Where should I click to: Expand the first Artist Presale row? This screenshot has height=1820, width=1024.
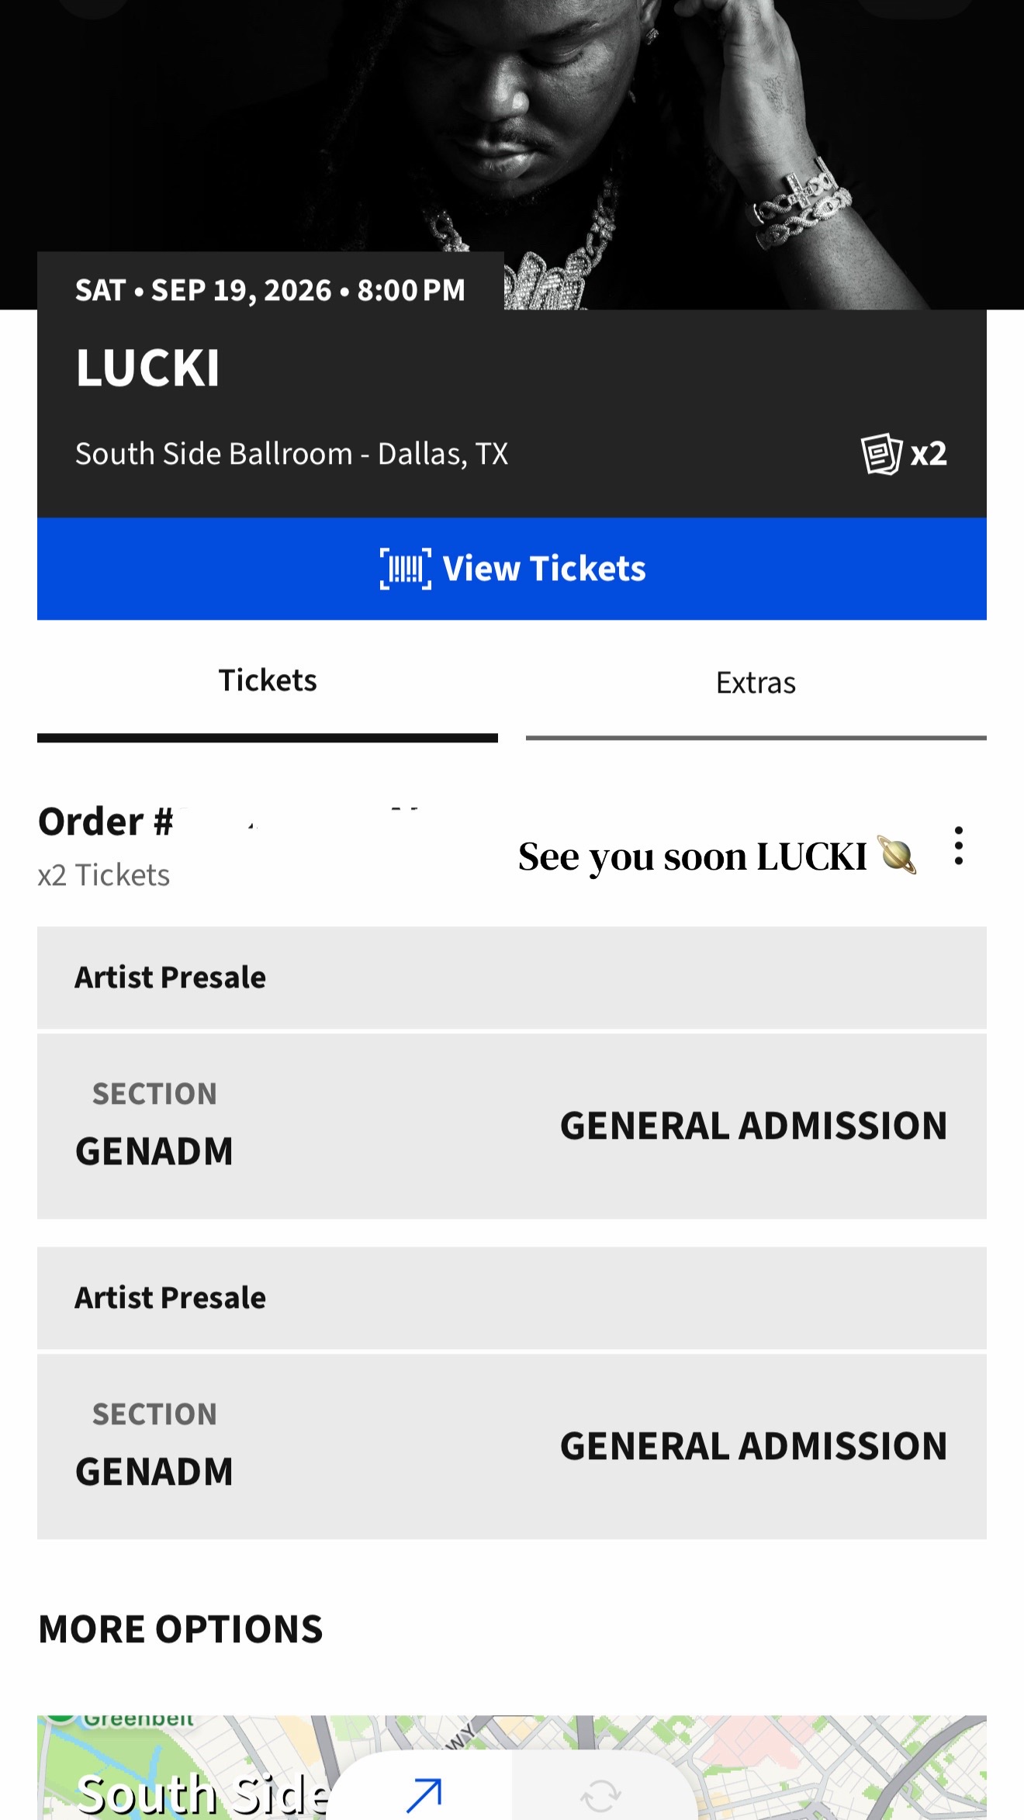tap(512, 977)
